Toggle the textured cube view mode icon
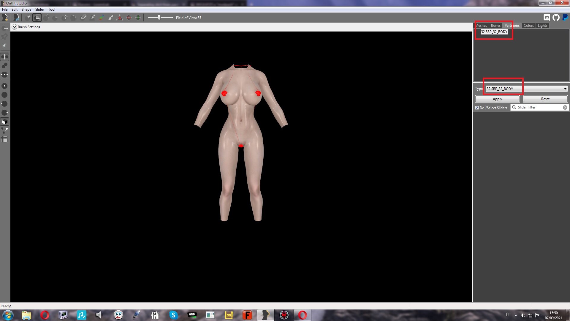Screen dimensions: 570x321 tap(5, 122)
